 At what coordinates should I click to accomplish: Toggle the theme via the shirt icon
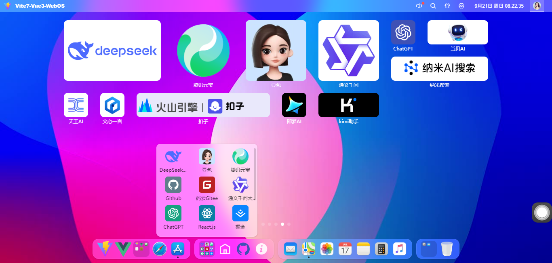[447, 6]
